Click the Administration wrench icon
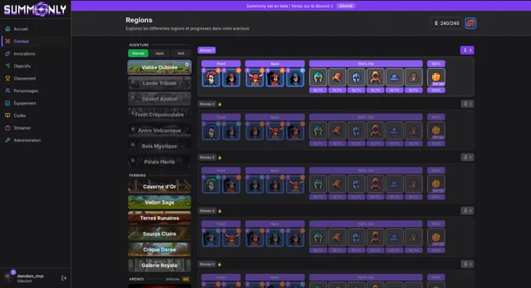531x288 pixels. (8, 140)
